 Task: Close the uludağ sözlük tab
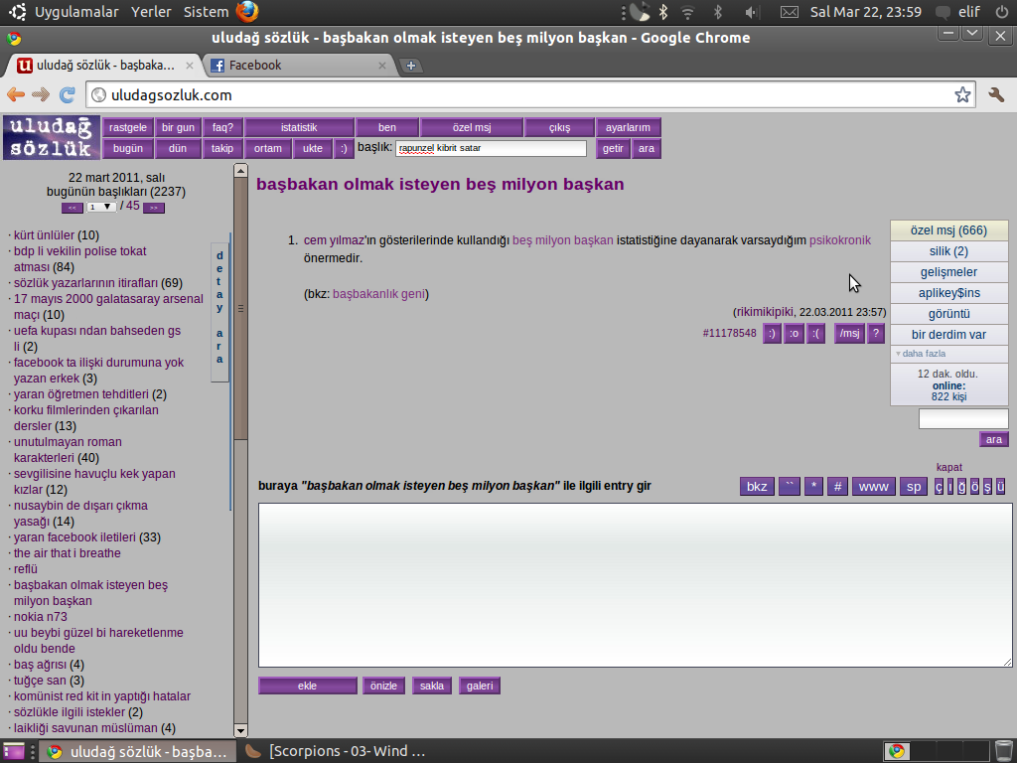point(190,65)
